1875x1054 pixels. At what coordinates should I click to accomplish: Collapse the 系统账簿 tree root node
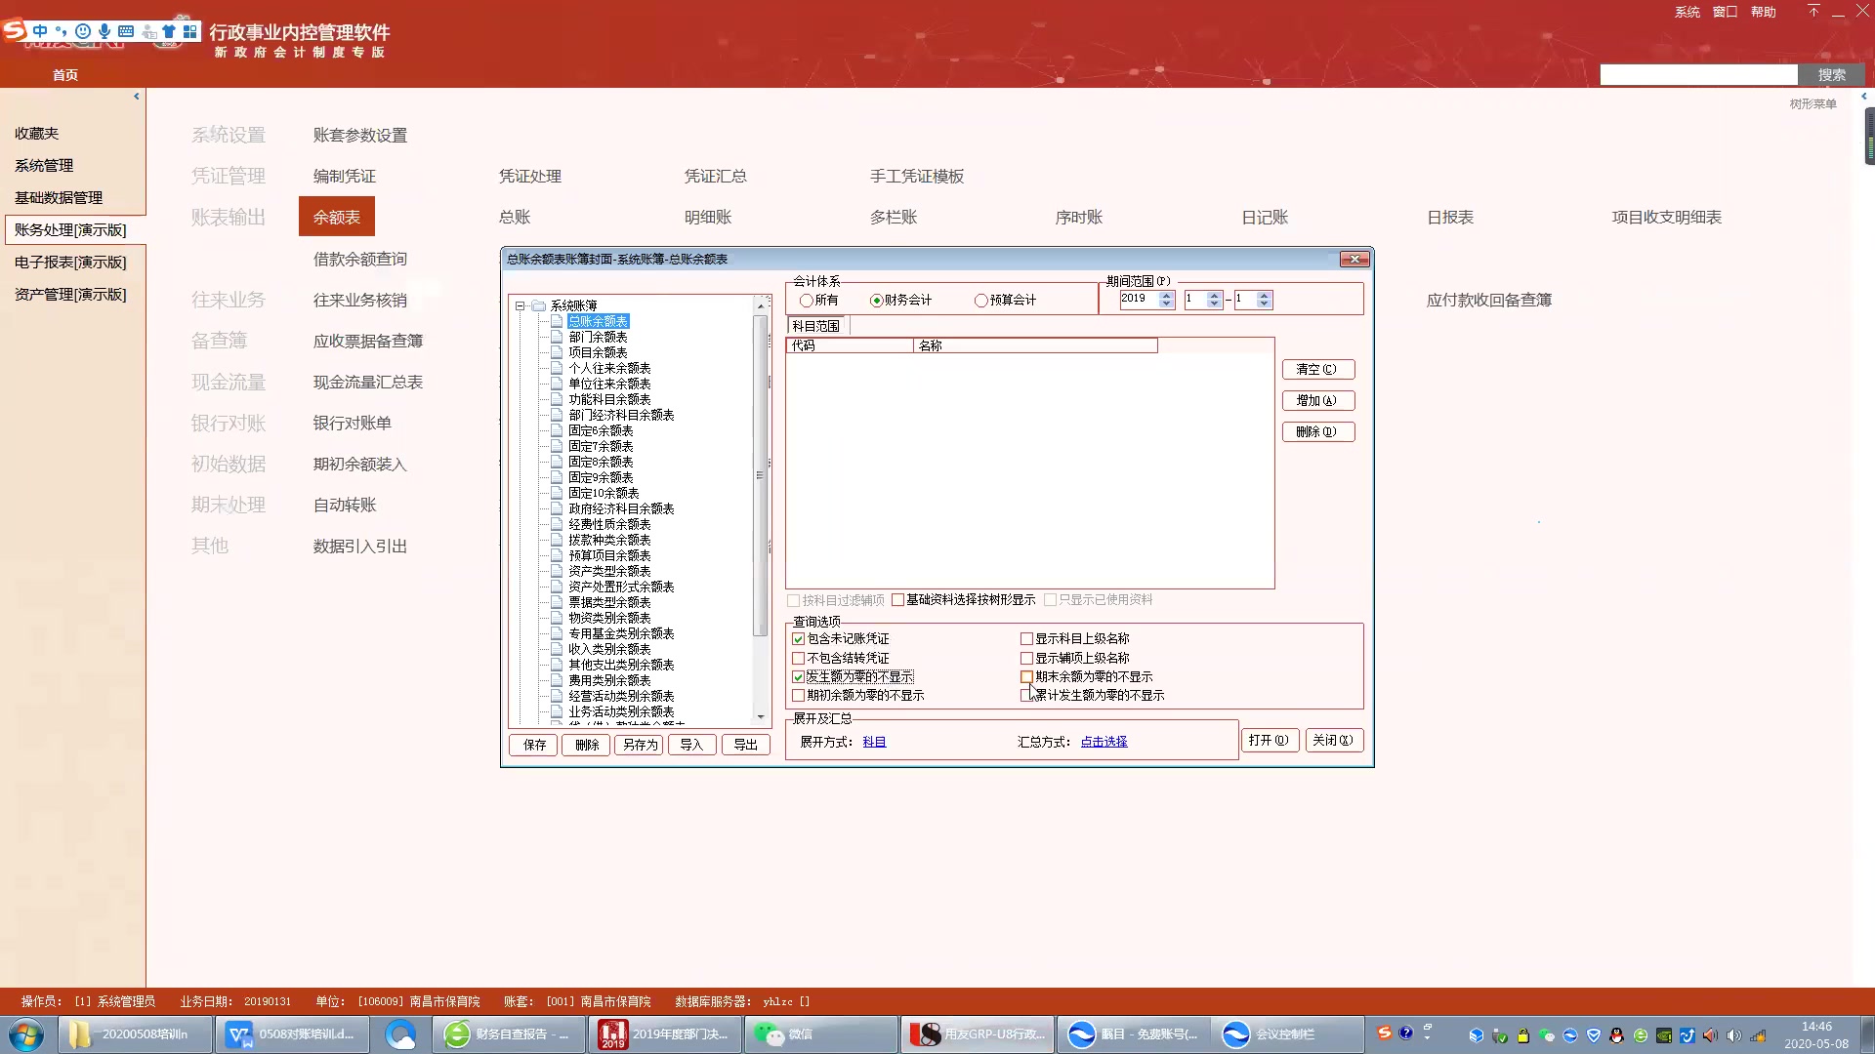click(521, 306)
